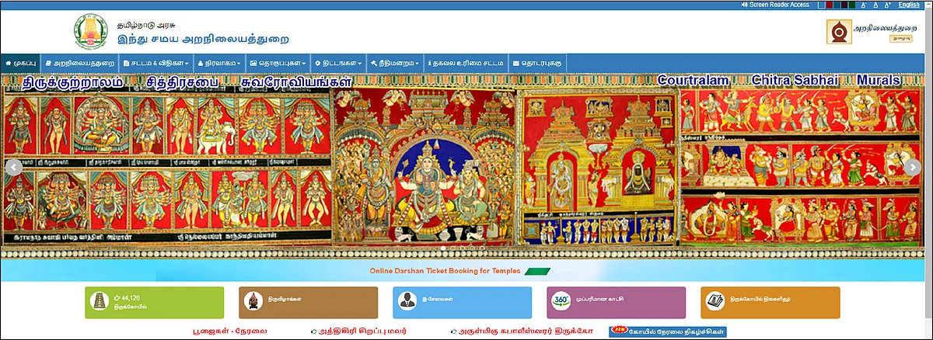Expand the நீதிமன்றம் dropdown menu

point(395,62)
